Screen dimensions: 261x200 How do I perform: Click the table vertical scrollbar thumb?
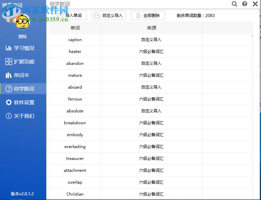[252, 36]
